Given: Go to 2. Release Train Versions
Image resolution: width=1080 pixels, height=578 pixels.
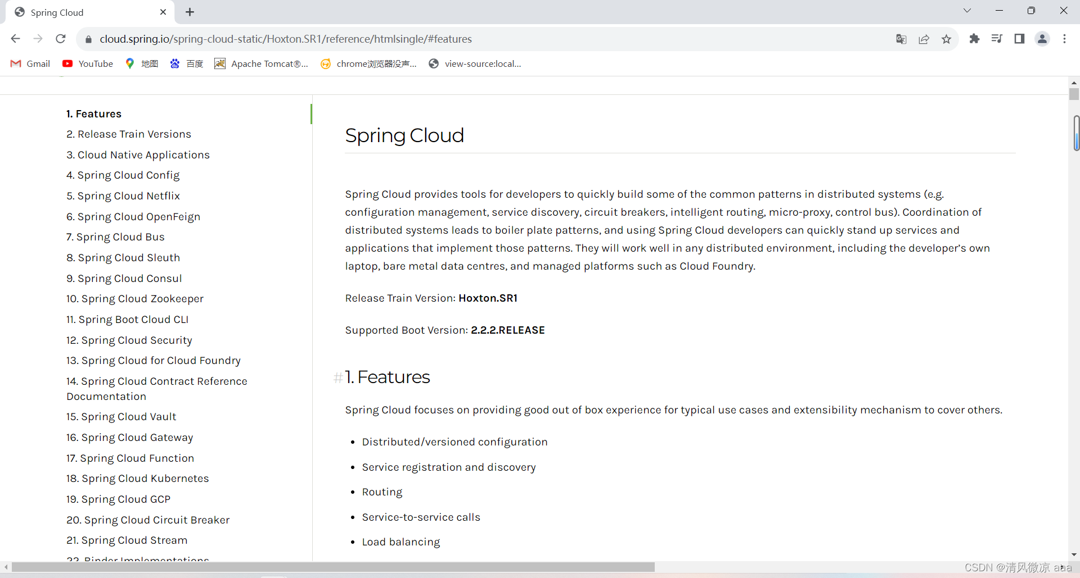Looking at the screenshot, I should pyautogui.click(x=129, y=134).
